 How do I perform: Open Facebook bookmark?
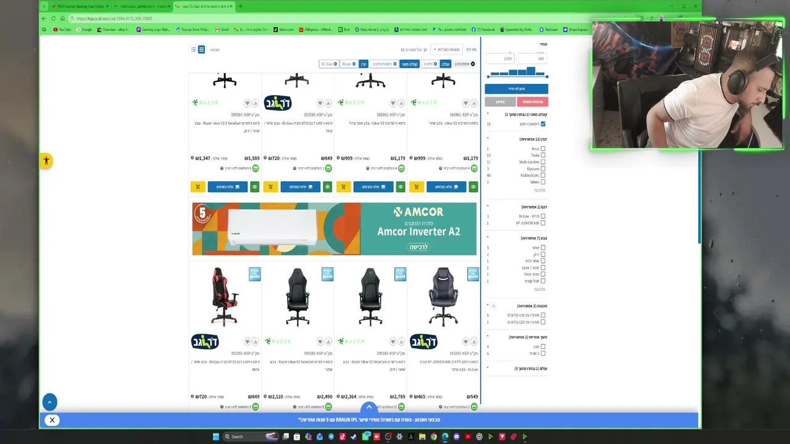483,30
